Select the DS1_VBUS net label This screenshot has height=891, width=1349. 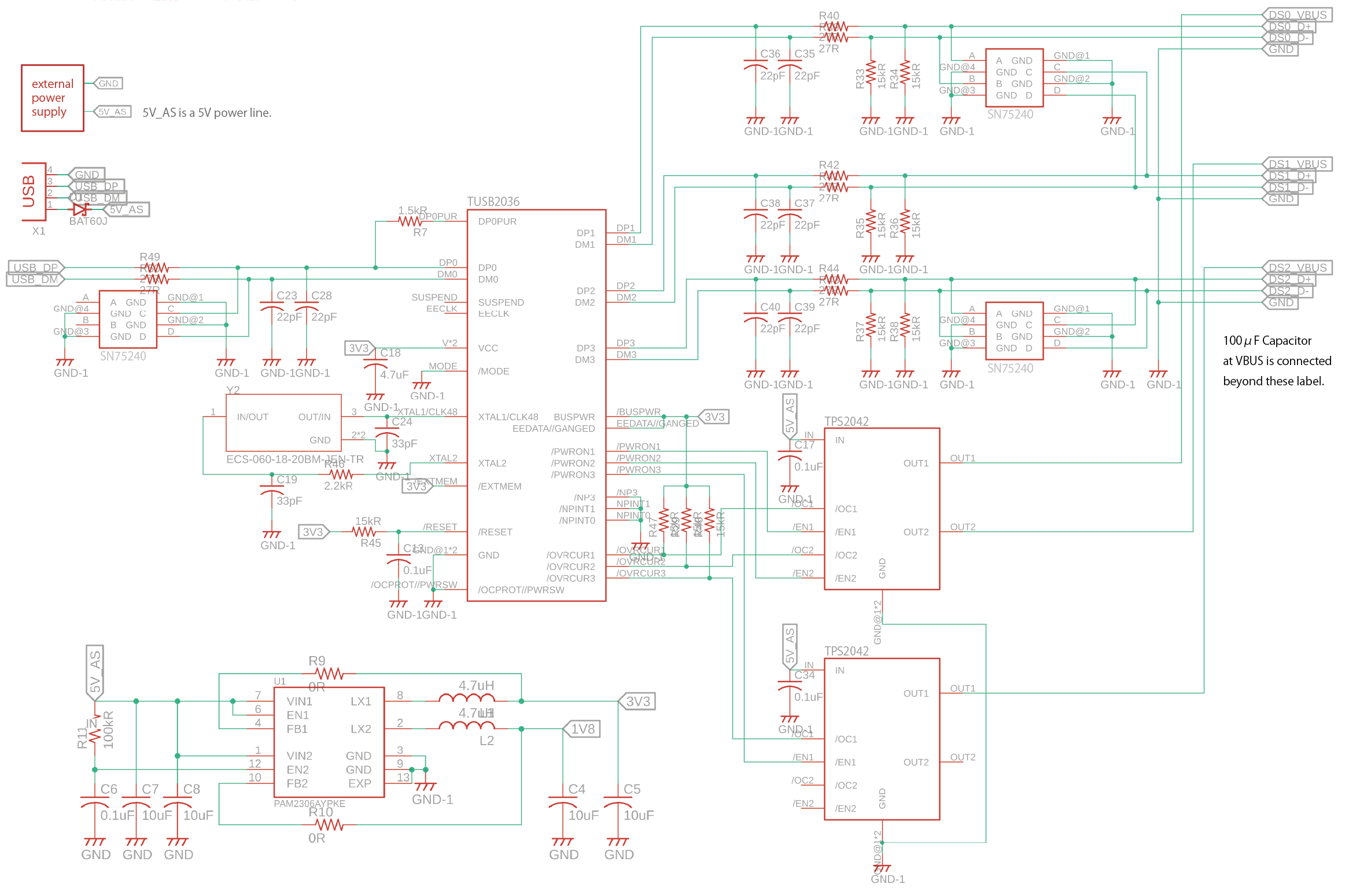(x=1298, y=164)
